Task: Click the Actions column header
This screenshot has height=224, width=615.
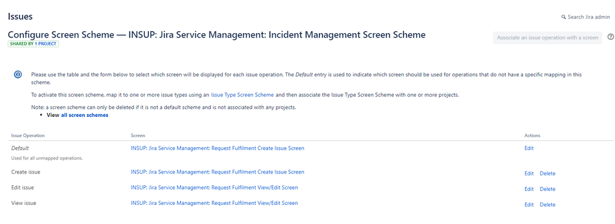Action: tap(533, 136)
